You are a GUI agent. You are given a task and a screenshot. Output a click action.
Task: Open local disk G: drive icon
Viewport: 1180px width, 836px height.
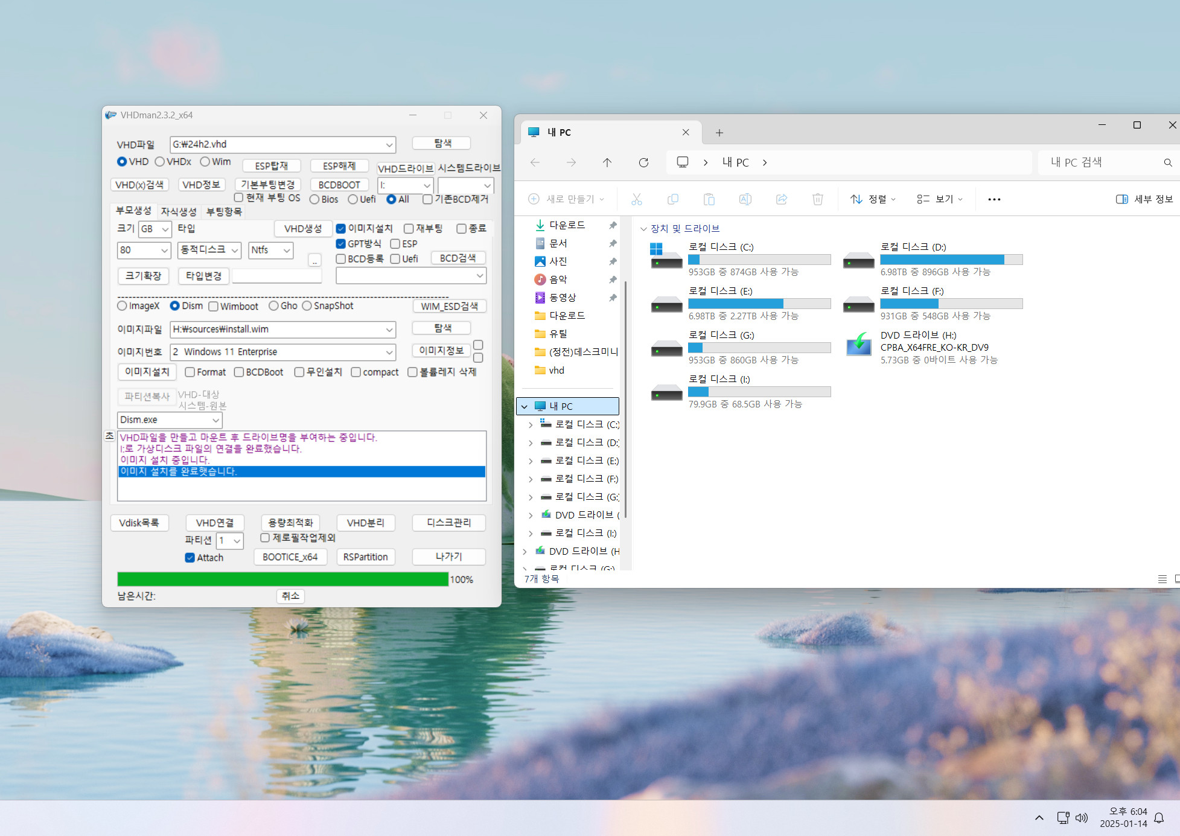[x=666, y=348]
